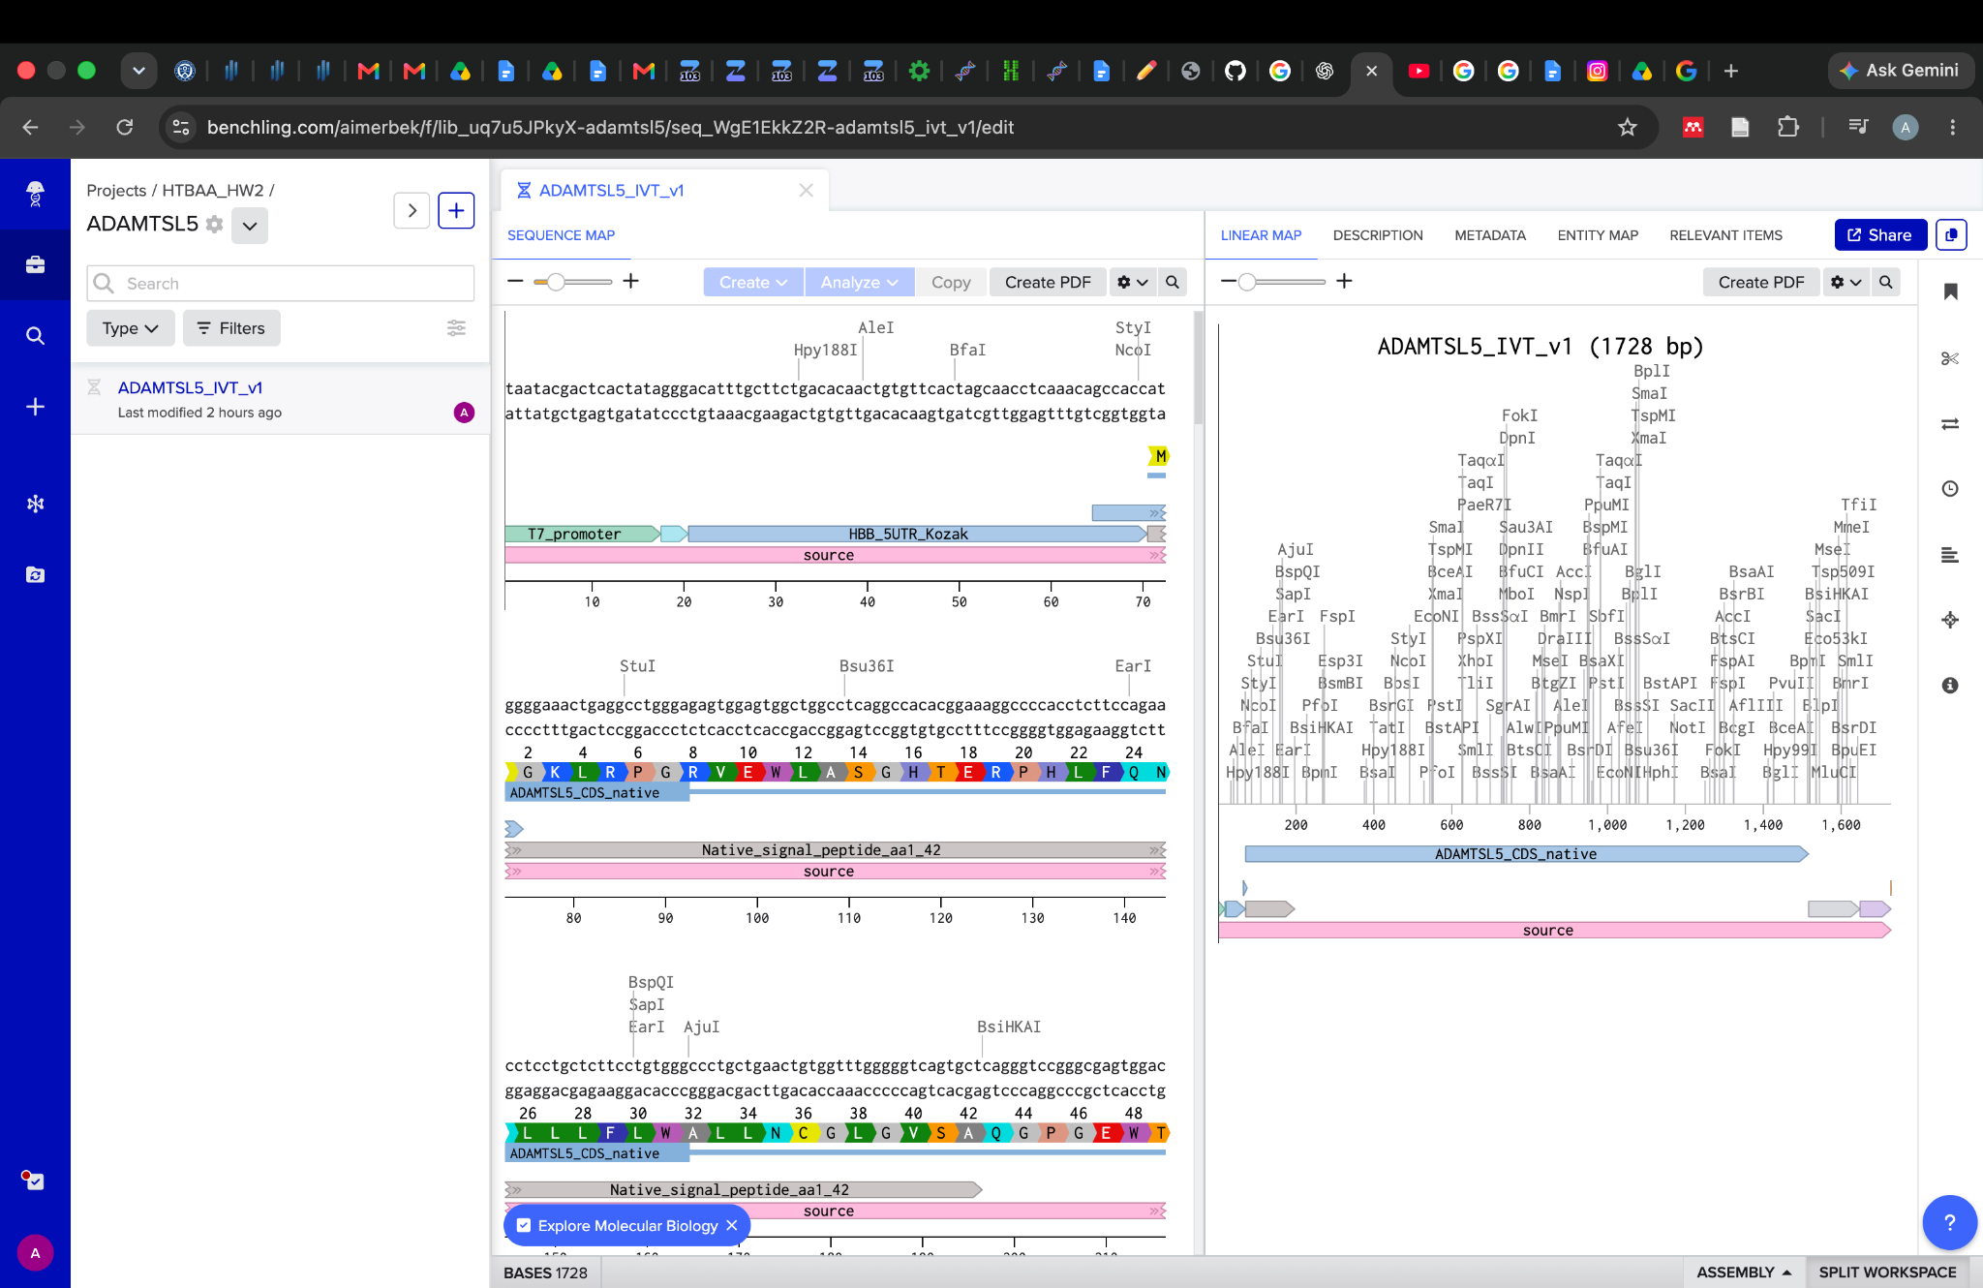Image resolution: width=1983 pixels, height=1288 pixels.
Task: Click Create PDF in sequence map toolbar
Action: [1048, 282]
